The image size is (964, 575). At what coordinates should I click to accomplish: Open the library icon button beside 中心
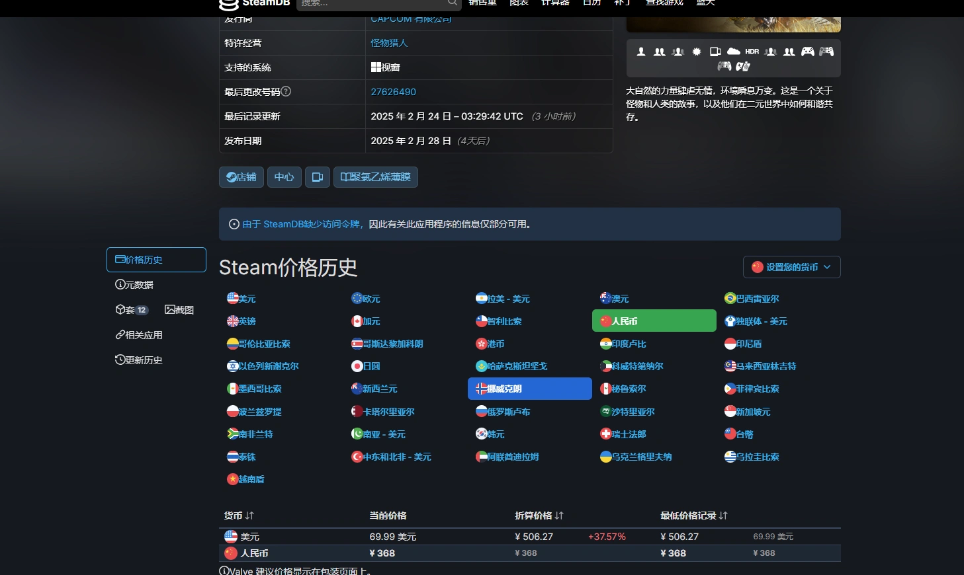pyautogui.click(x=317, y=176)
